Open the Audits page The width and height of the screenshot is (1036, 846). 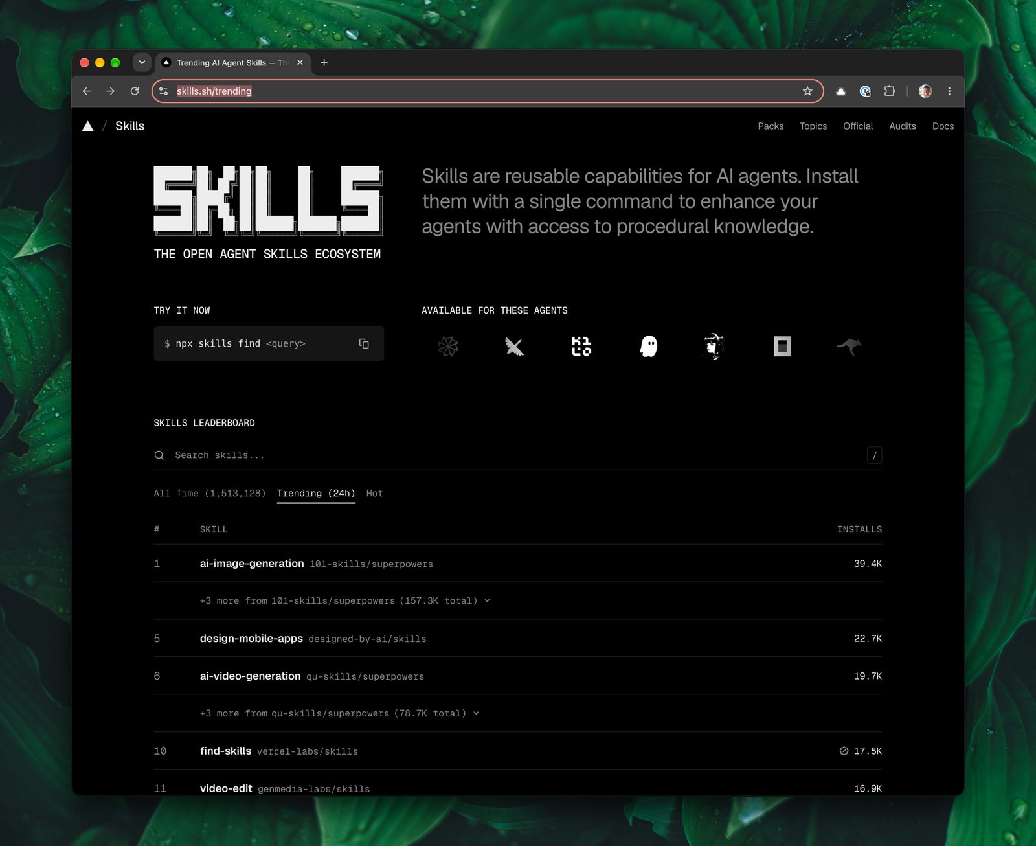[x=903, y=126]
